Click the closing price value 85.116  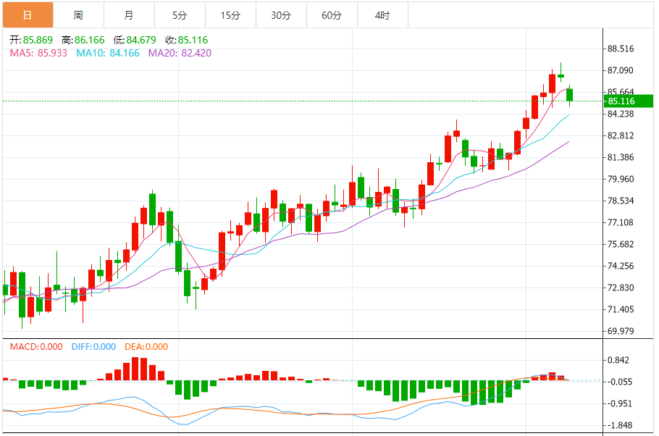(193, 40)
